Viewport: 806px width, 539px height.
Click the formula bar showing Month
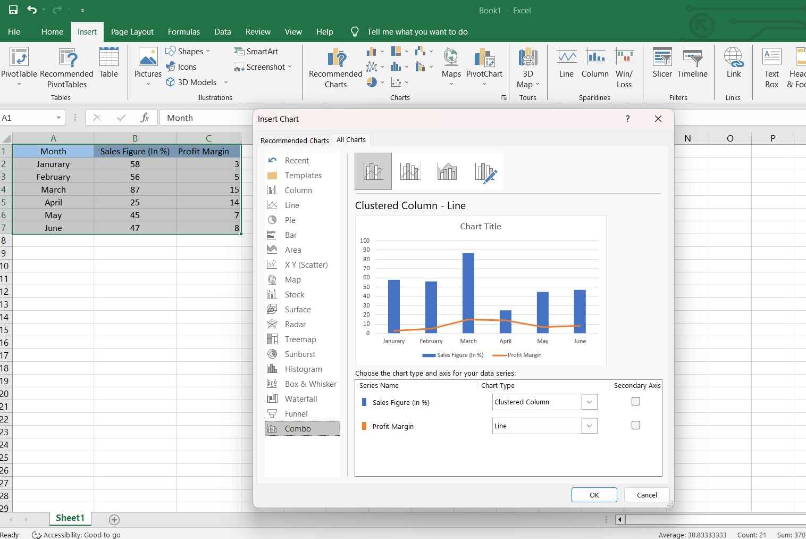pyautogui.click(x=206, y=118)
